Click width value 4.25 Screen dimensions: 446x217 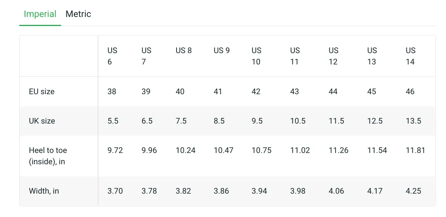(x=413, y=191)
